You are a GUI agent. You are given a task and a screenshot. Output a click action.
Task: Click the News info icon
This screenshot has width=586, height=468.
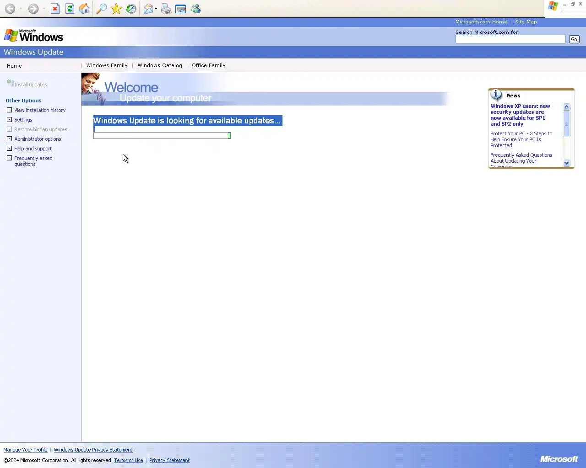(x=496, y=95)
